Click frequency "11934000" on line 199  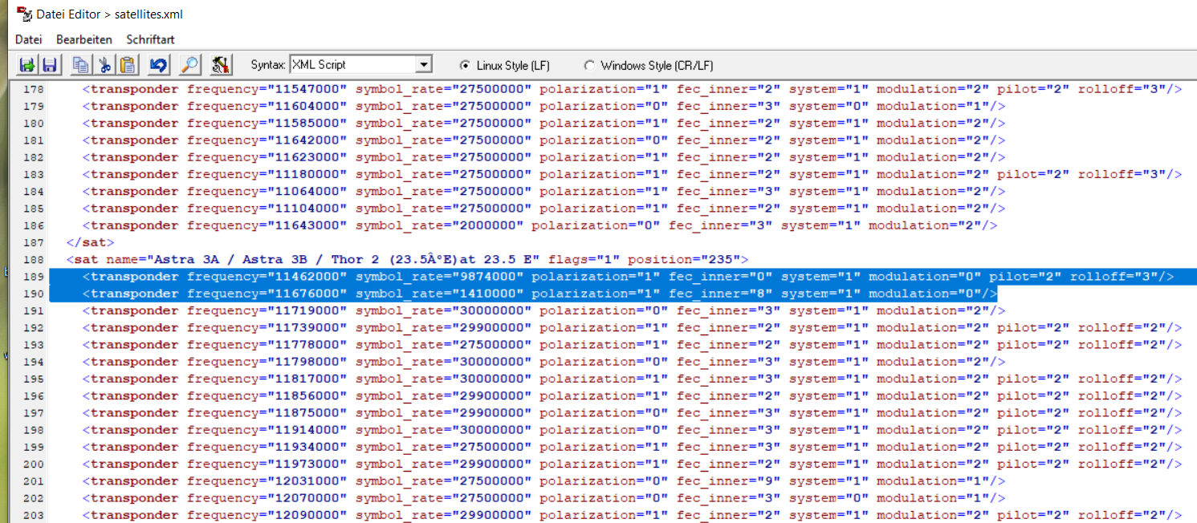tap(307, 447)
